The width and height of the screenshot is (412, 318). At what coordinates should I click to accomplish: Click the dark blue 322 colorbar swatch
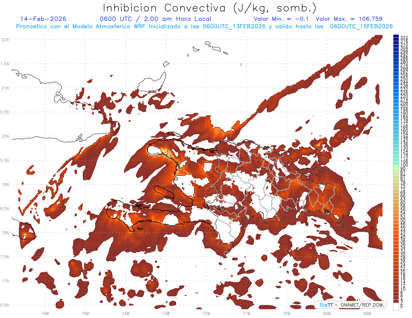pos(396,37)
